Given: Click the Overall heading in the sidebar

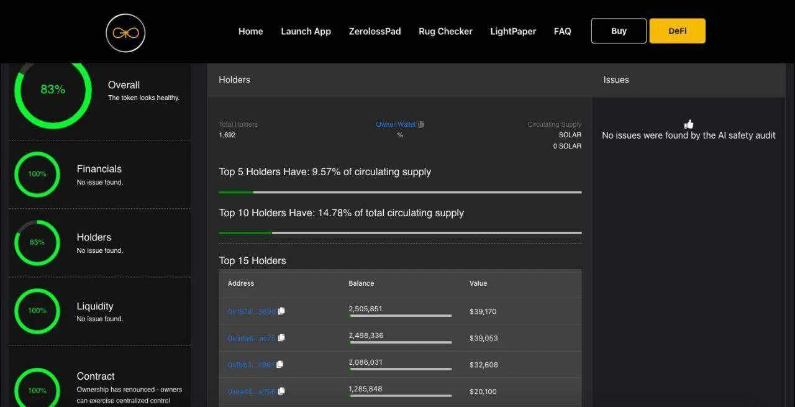Looking at the screenshot, I should click(x=124, y=85).
